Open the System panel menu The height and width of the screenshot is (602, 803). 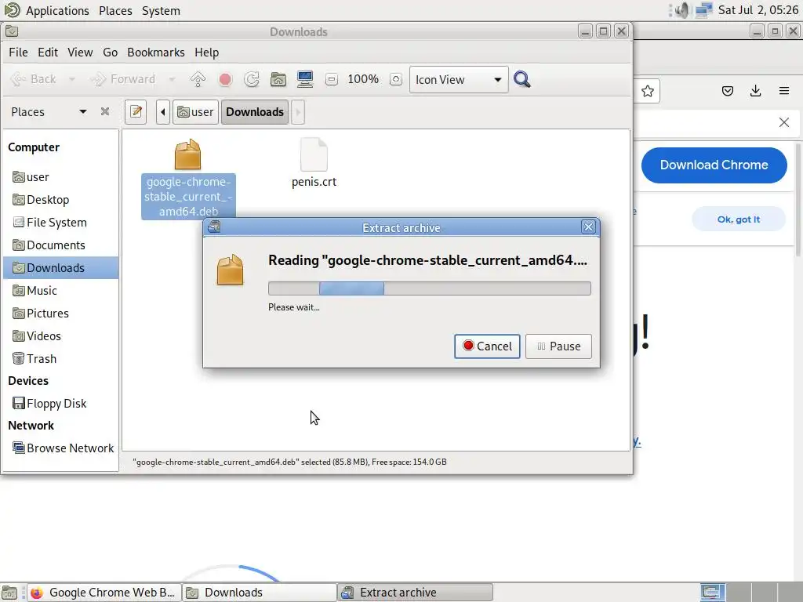click(161, 10)
